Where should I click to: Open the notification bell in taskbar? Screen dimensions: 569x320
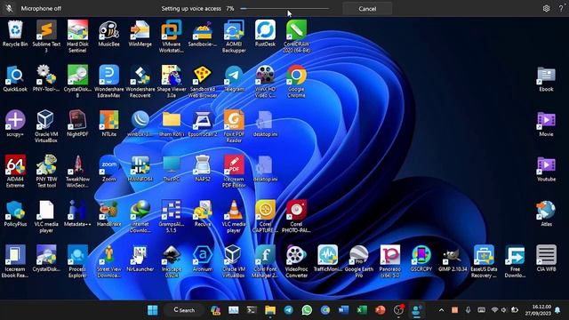[557, 310]
